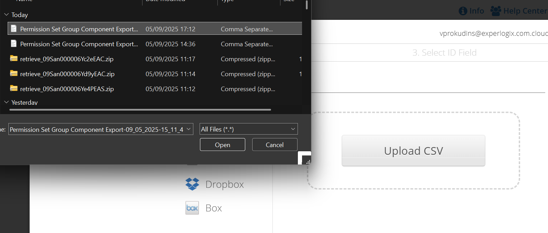The width and height of the screenshot is (548, 233).
Task: Open the All Files (*.*) type dropdown
Action: (249, 129)
